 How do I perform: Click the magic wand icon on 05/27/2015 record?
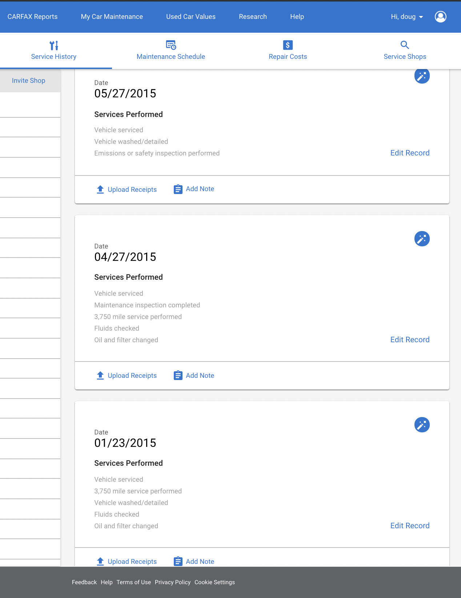pyautogui.click(x=422, y=76)
